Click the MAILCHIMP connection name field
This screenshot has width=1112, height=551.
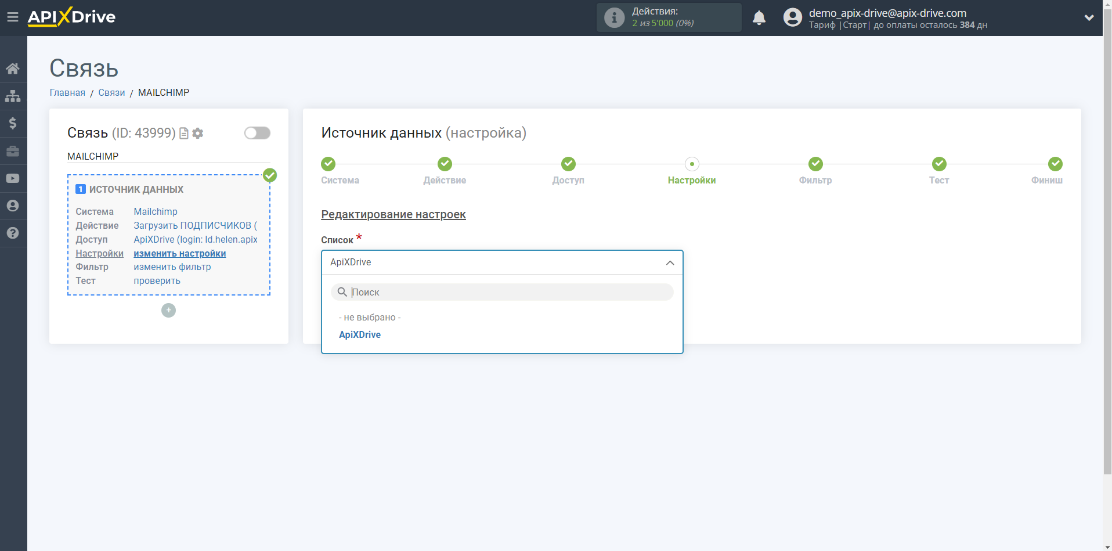click(169, 156)
